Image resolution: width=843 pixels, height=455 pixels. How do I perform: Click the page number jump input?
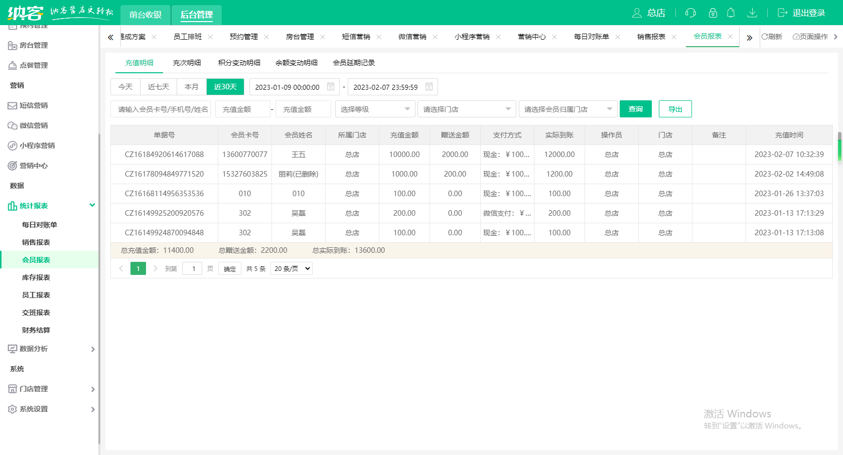click(192, 268)
